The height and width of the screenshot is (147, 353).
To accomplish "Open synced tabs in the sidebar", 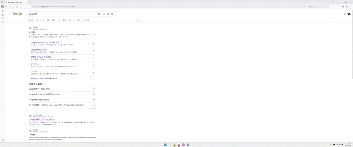I will tap(2, 14).
